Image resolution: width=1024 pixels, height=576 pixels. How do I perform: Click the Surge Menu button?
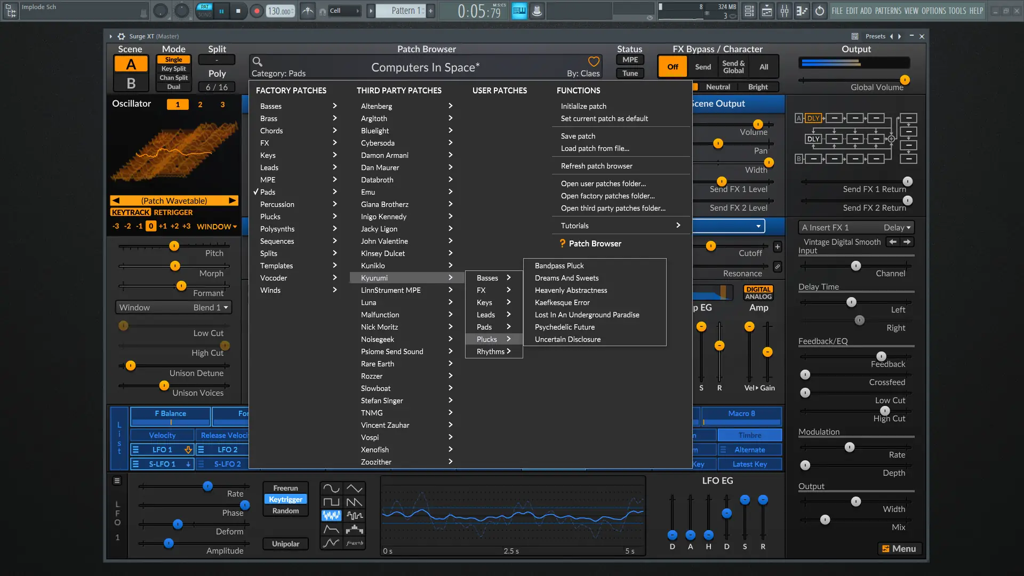click(899, 549)
